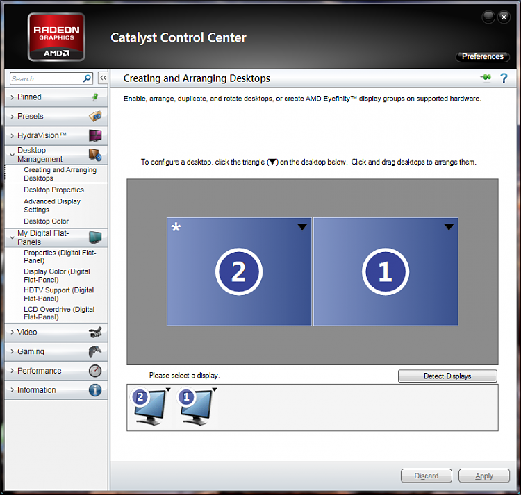
Task: Collapse the Desktop Management section
Action: tap(56, 155)
